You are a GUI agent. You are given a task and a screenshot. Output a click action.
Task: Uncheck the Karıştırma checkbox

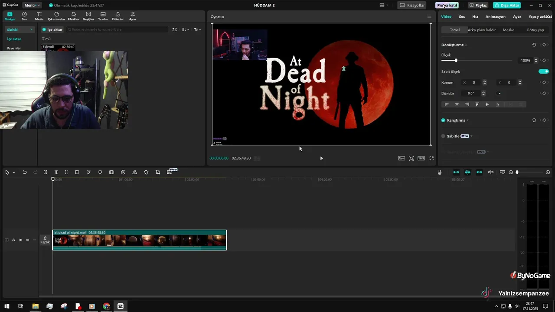coord(443,120)
